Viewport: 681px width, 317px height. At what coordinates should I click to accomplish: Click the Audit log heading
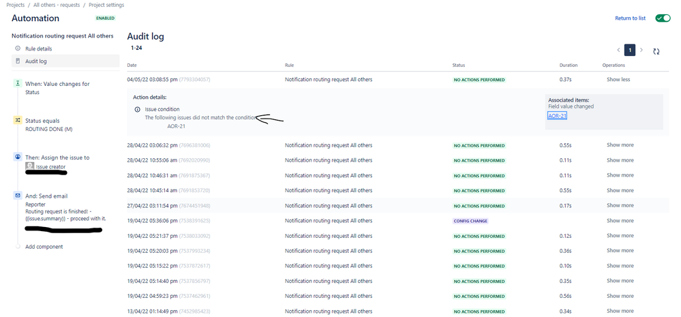pyautogui.click(x=145, y=37)
